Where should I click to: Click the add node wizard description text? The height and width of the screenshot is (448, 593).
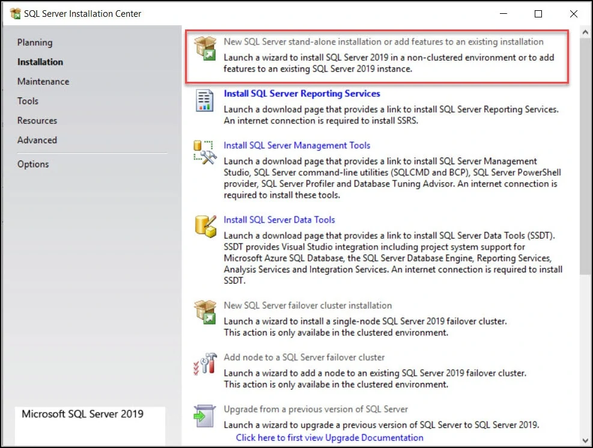[375, 379]
